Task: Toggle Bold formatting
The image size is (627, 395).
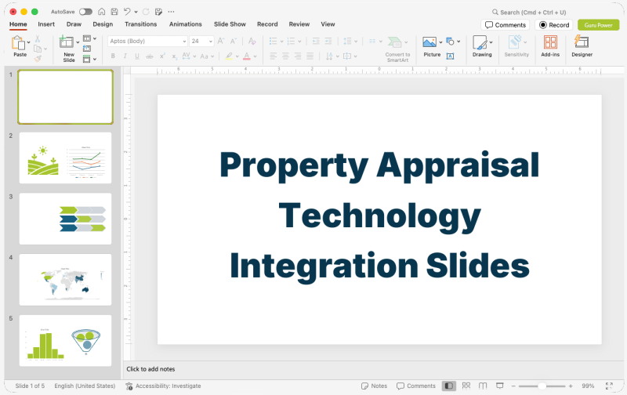Action: tap(113, 56)
